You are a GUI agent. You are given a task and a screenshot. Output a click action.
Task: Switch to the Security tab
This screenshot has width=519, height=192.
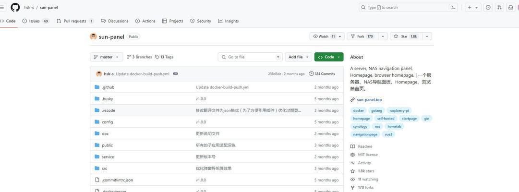pyautogui.click(x=201, y=21)
